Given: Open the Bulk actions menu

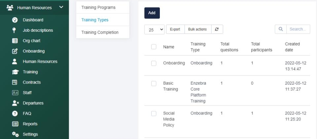Looking at the screenshot, I should [197, 29].
